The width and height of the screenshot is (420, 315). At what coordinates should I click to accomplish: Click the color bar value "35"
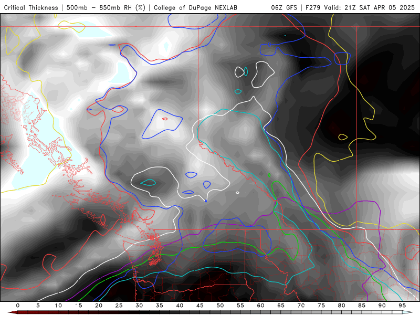click(160, 306)
